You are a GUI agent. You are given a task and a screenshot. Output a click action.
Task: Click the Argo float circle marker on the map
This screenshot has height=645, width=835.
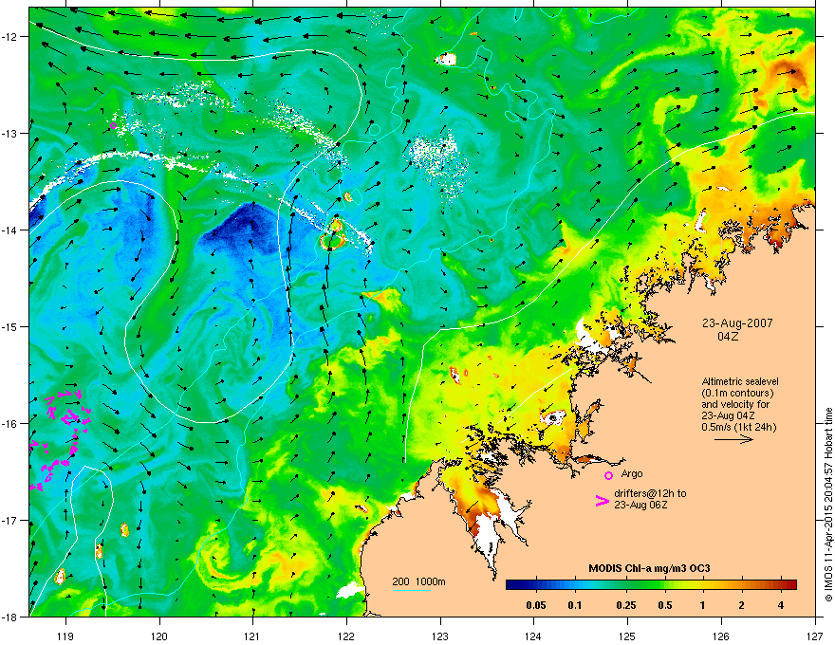113,125
